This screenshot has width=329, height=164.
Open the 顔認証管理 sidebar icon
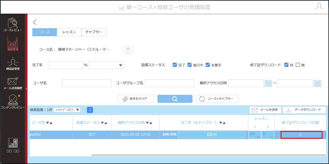point(13,64)
